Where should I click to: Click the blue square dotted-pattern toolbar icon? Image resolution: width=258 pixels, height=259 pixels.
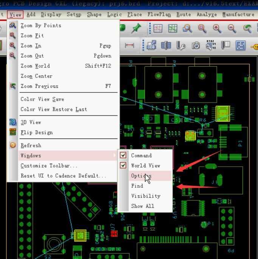(241, 45)
